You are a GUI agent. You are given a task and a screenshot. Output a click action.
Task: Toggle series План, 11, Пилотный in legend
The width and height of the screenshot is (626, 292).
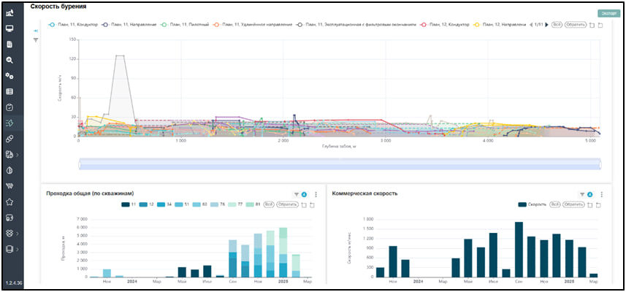click(x=185, y=25)
